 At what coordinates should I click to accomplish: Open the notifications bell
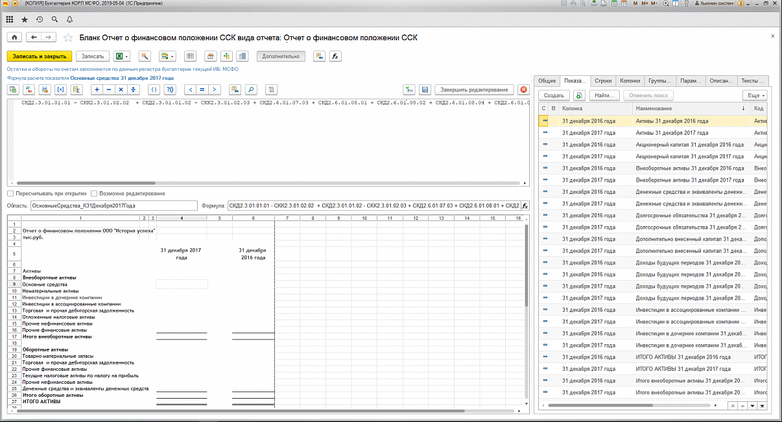(x=69, y=20)
